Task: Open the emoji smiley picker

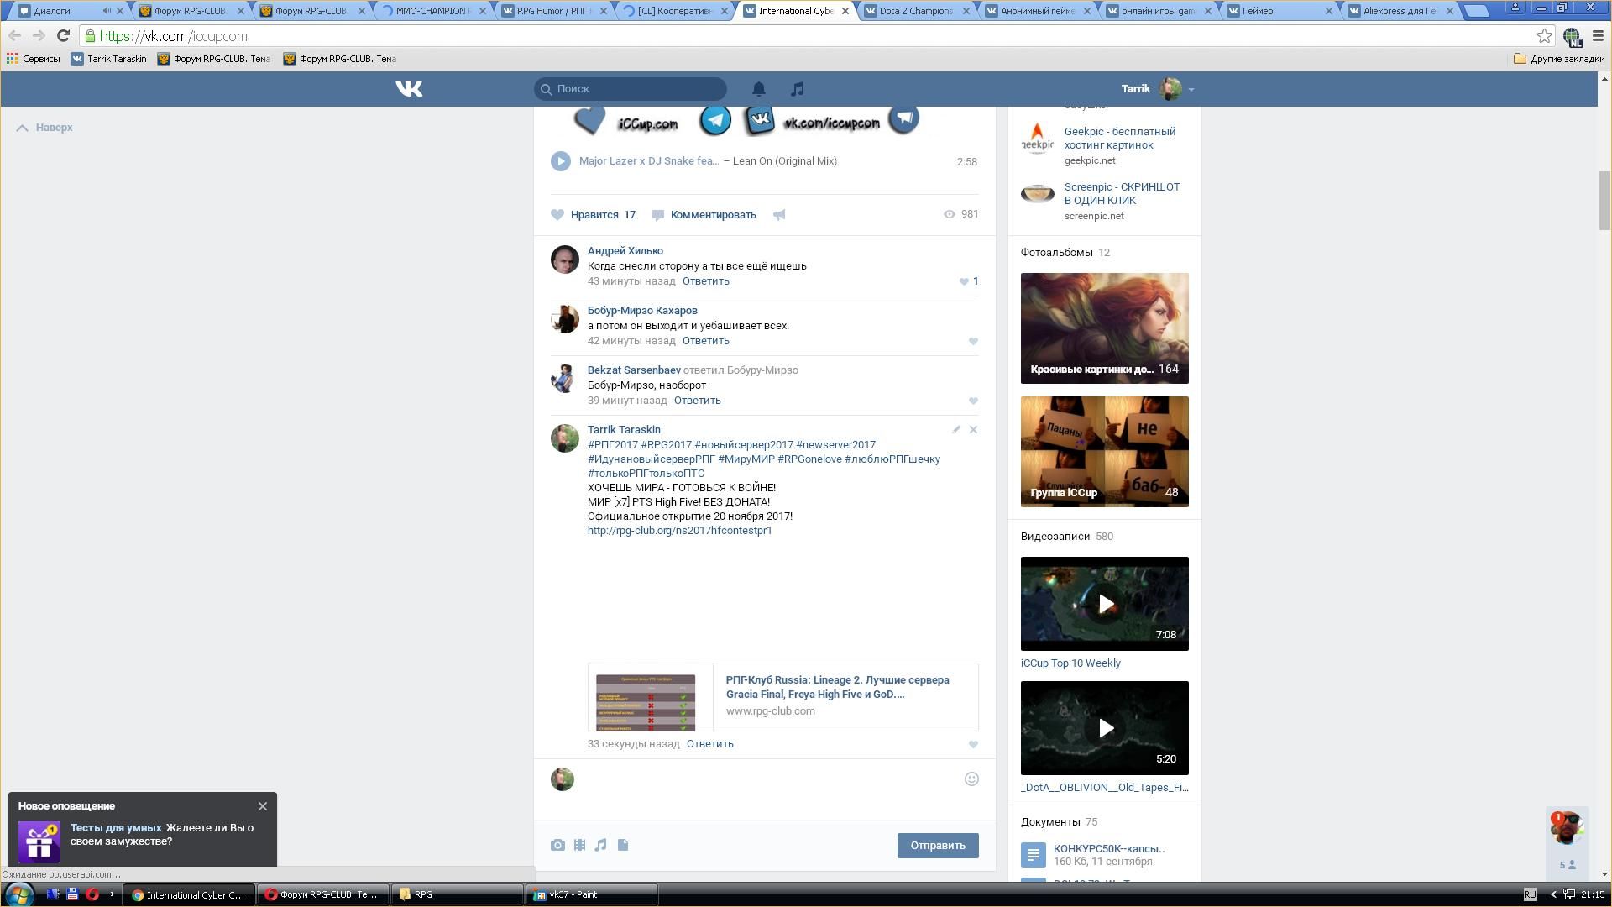Action: click(x=971, y=779)
